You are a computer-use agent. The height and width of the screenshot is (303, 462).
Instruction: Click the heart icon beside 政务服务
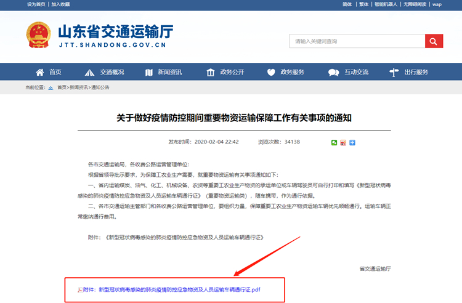271,72
